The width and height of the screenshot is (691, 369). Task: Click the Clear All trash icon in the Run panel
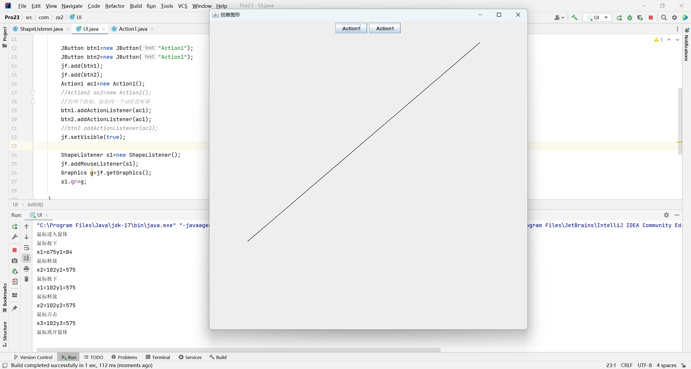point(26,279)
